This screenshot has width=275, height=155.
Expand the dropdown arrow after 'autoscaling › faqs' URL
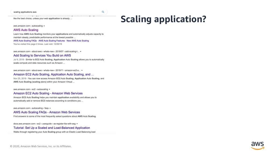50,108
